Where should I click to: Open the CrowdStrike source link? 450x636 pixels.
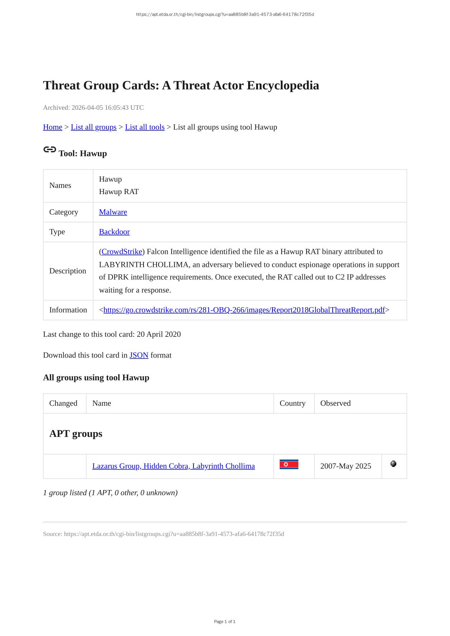tap(122, 252)
